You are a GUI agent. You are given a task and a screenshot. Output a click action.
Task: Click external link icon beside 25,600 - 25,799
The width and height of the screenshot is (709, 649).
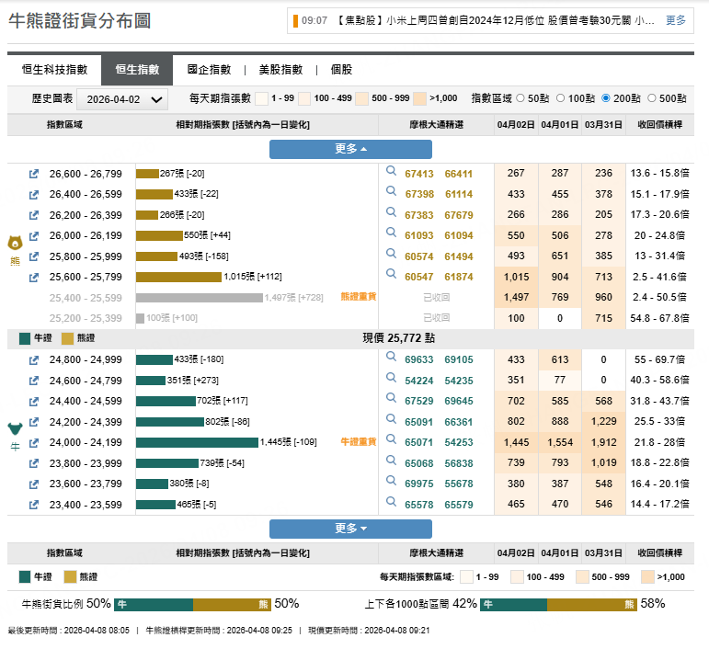click(34, 278)
